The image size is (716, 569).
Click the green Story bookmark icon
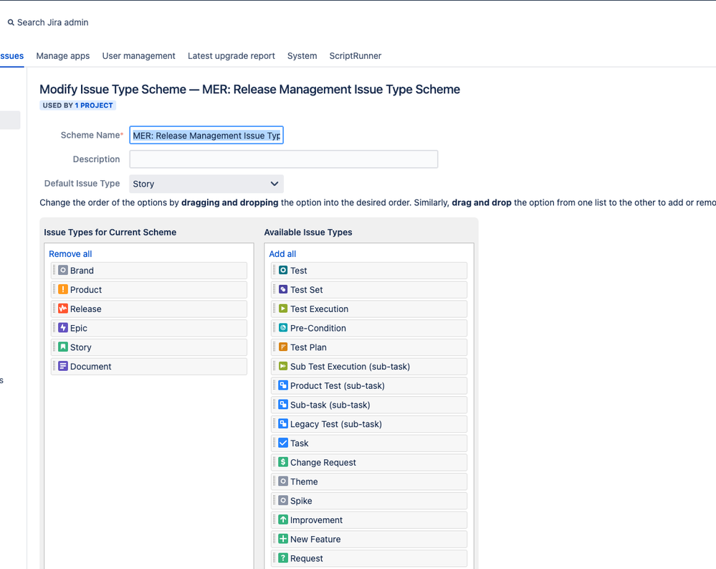click(63, 347)
